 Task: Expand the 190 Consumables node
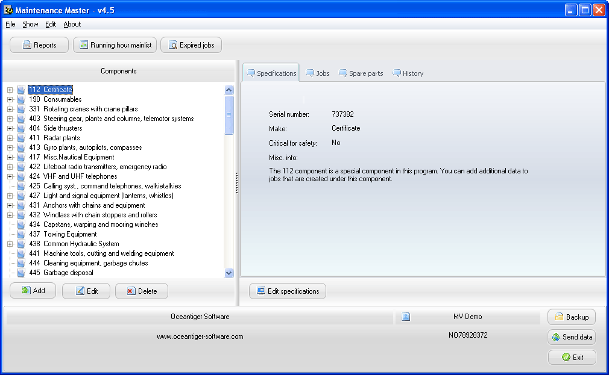(10, 99)
